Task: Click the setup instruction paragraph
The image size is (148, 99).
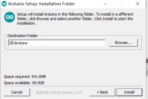Action: 75,19
